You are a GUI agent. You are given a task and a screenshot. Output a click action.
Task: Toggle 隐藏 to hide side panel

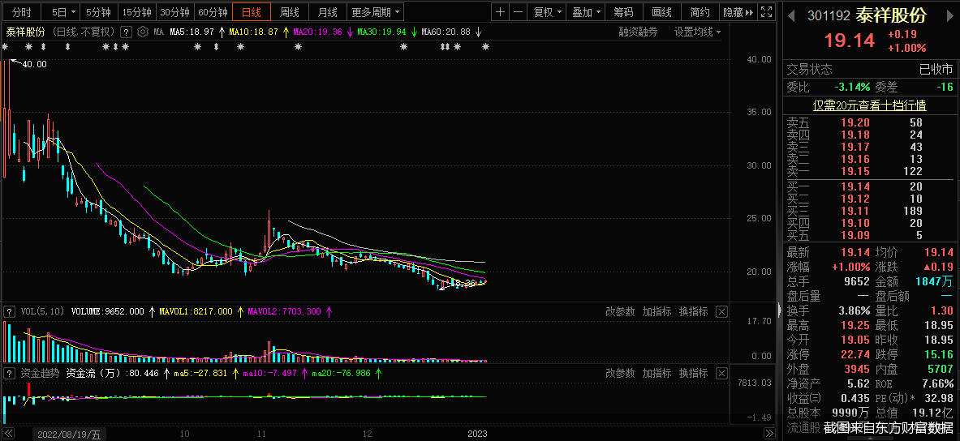tap(738, 12)
